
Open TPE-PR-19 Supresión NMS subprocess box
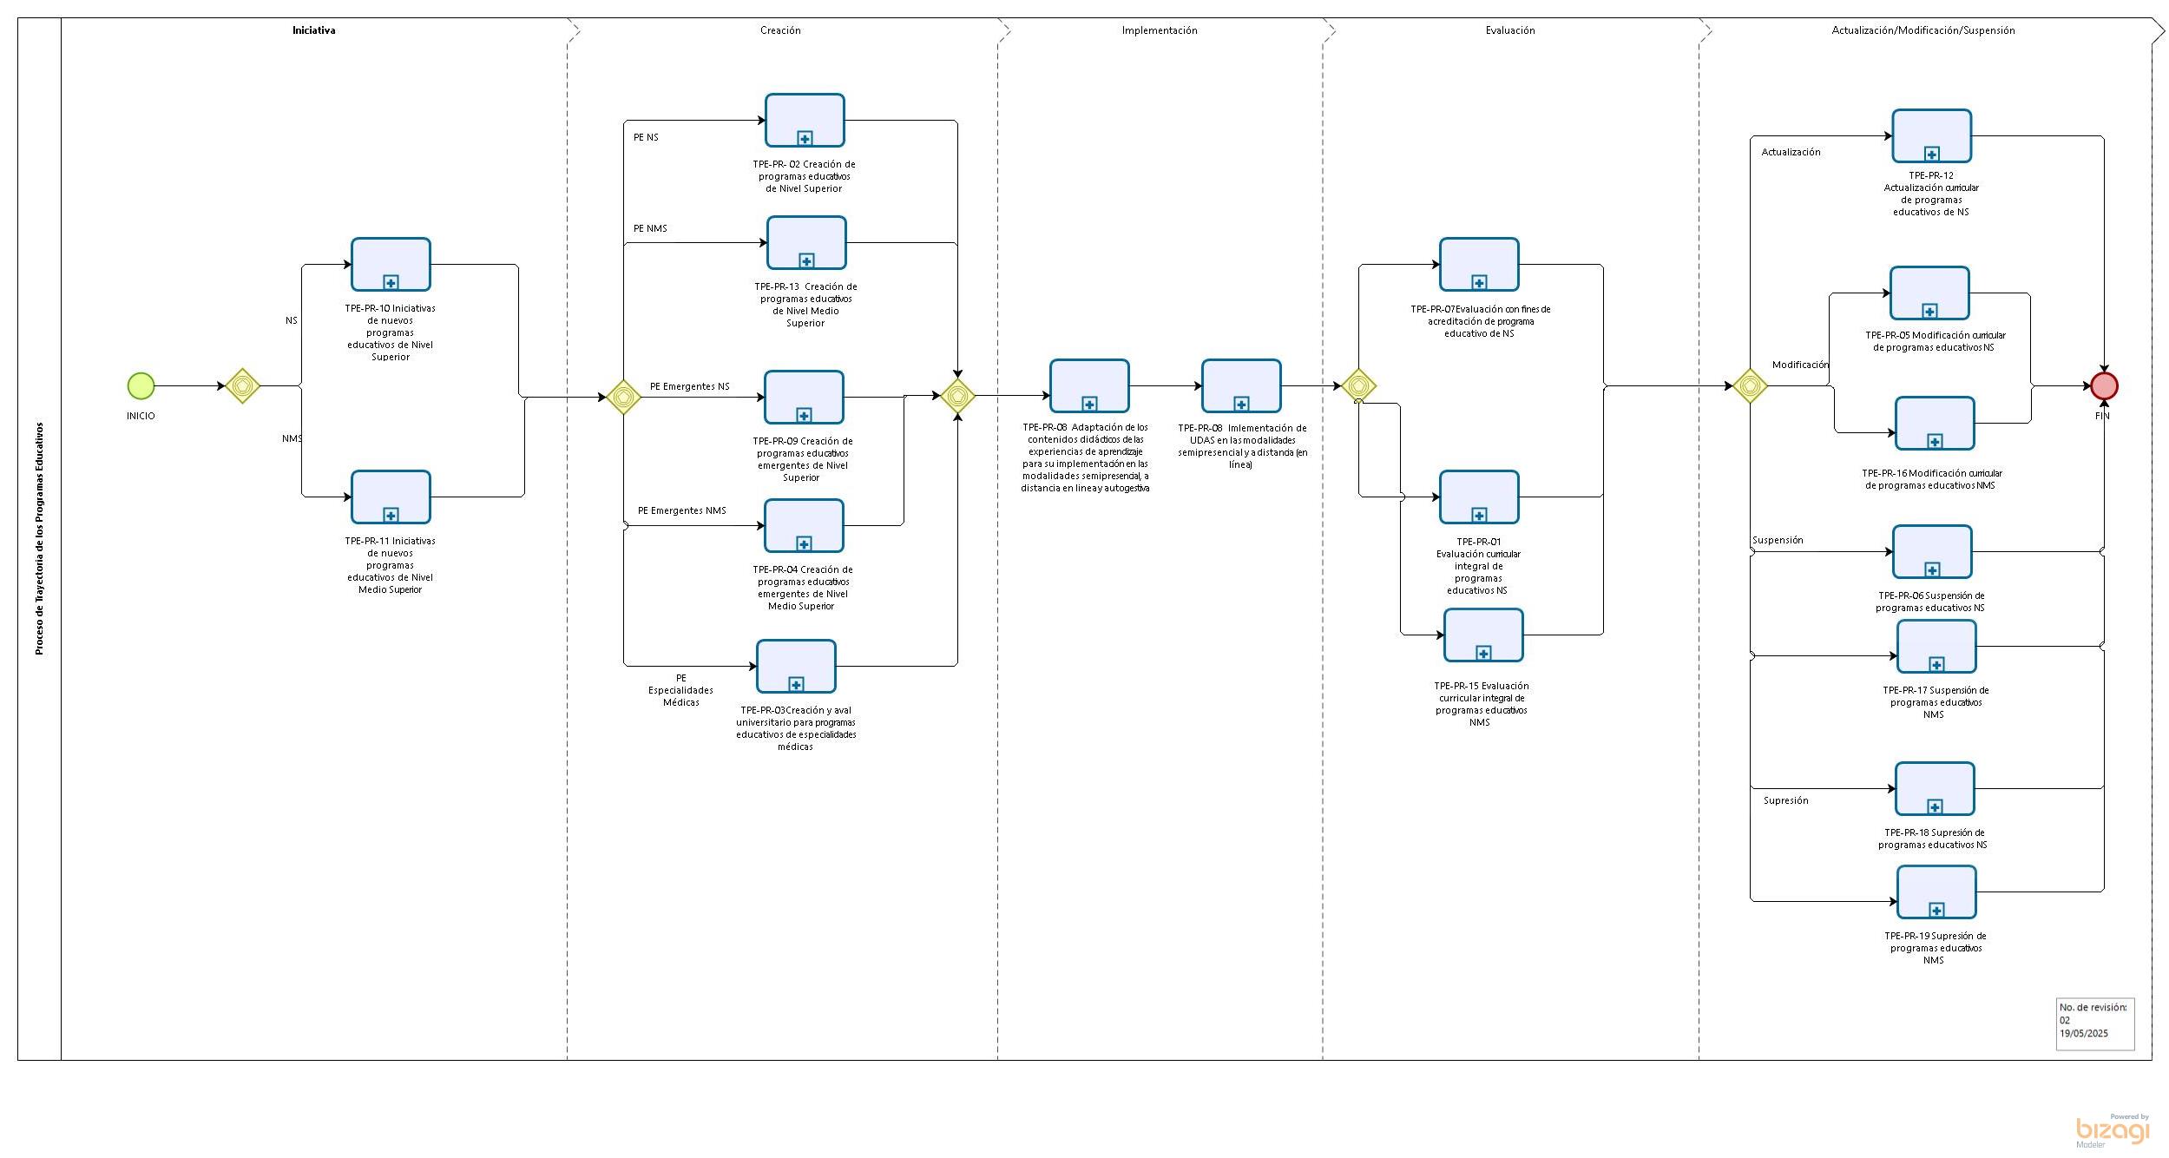(1936, 892)
